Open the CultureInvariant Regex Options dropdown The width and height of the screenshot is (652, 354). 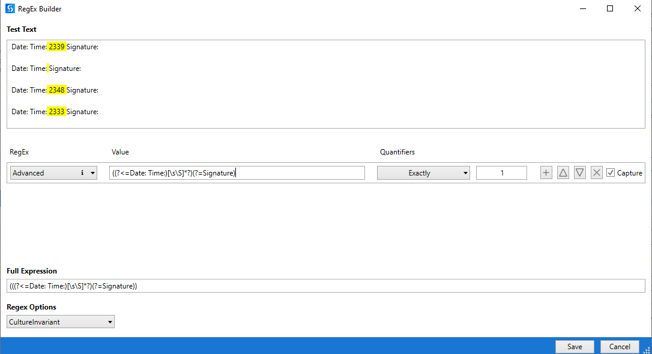tap(60, 322)
